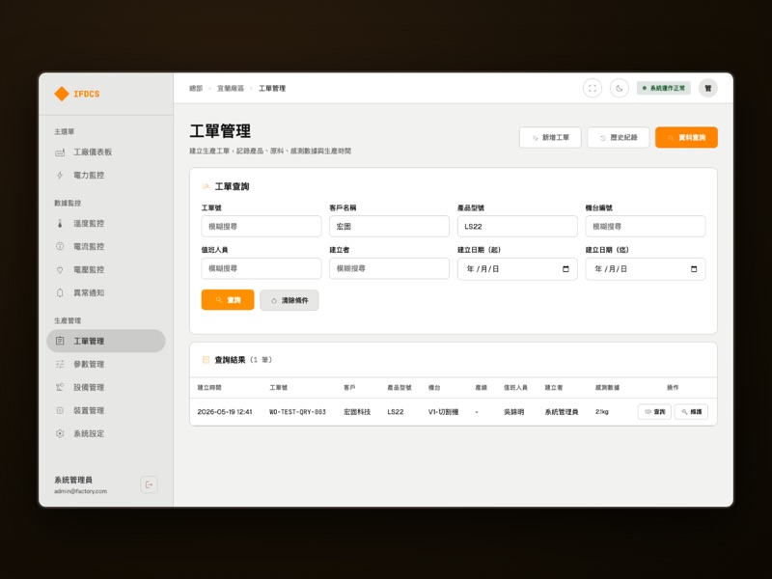The width and height of the screenshot is (772, 579).
Task: Click 清除條件 button
Action: [289, 300]
